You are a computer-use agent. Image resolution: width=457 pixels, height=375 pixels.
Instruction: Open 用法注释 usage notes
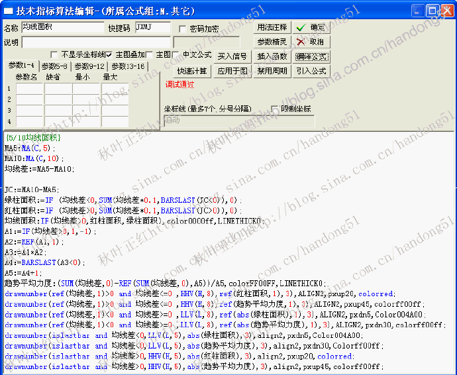click(x=272, y=27)
